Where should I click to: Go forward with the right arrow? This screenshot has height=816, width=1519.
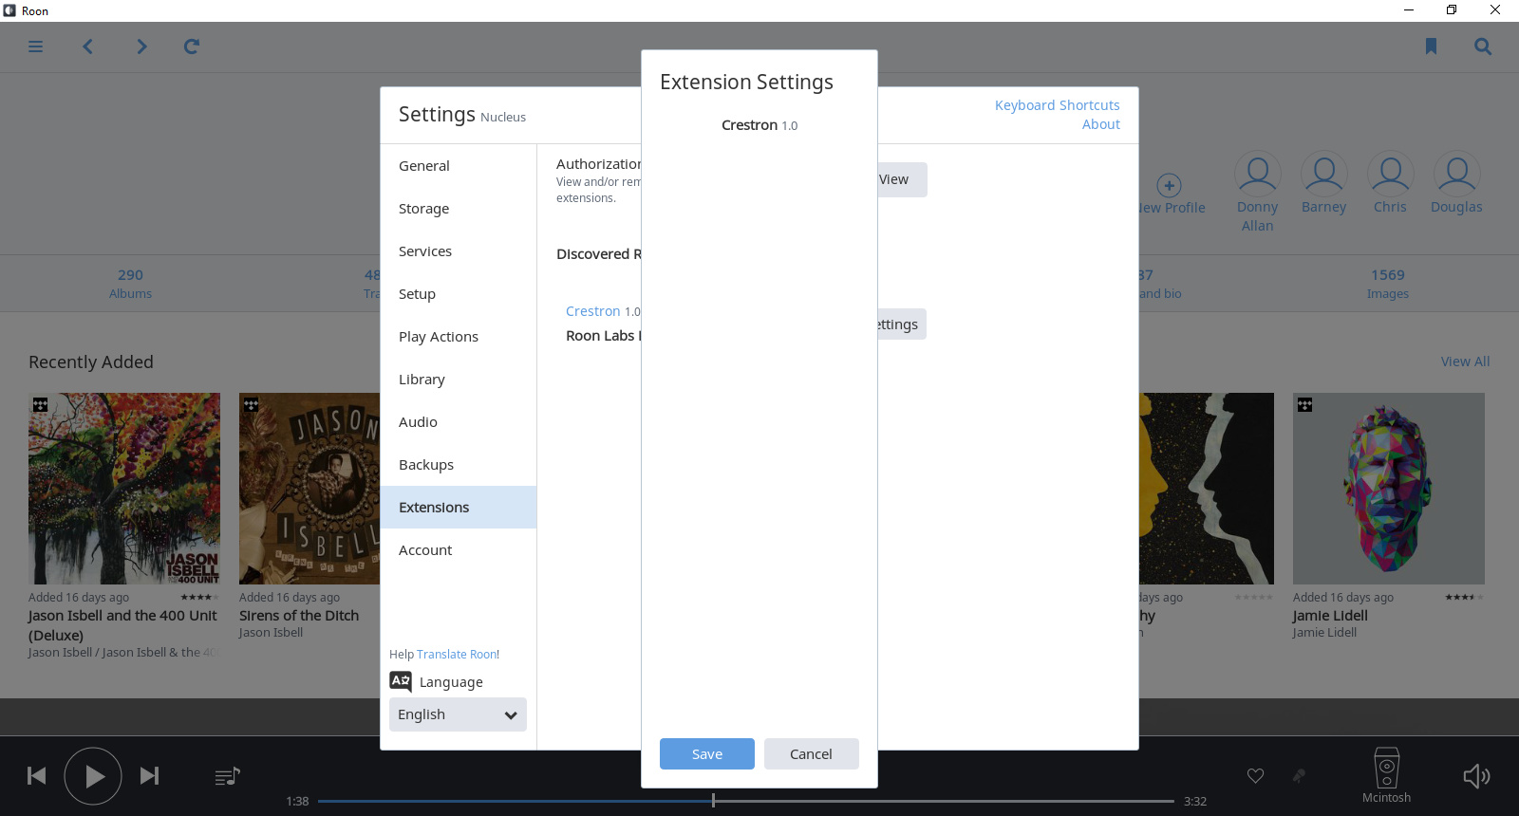click(141, 46)
